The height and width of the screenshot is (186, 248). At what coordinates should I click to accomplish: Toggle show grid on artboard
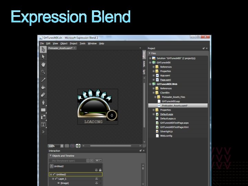67,146
